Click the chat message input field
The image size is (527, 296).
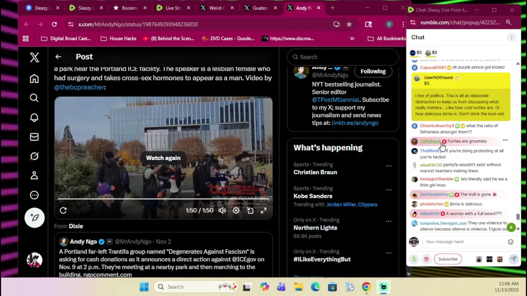click(x=464, y=242)
